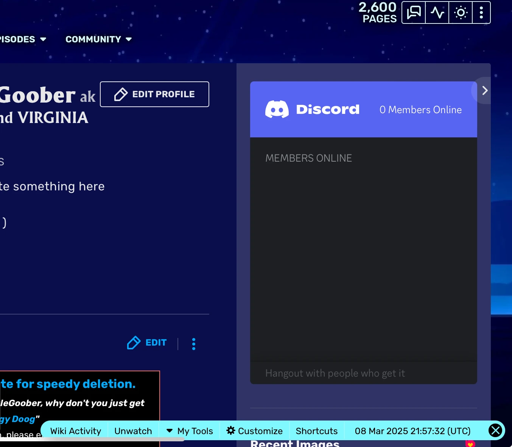Open the Discussions chat bubble icon
This screenshot has width=512, height=447.
point(413,12)
